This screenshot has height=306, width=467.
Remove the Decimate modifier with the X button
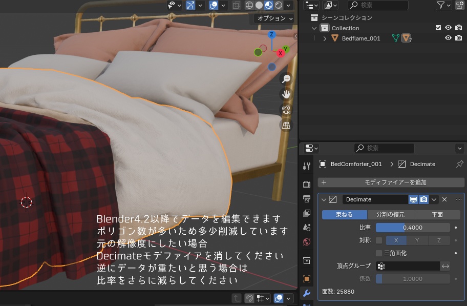tap(444, 199)
